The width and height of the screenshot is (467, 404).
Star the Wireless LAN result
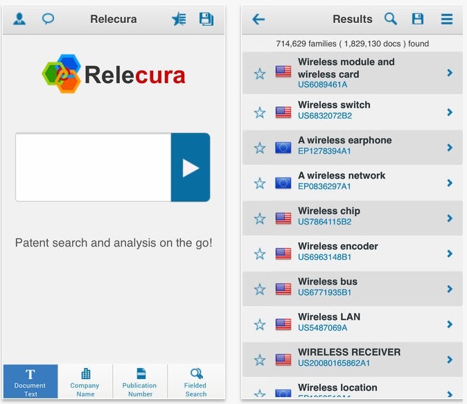[259, 324]
